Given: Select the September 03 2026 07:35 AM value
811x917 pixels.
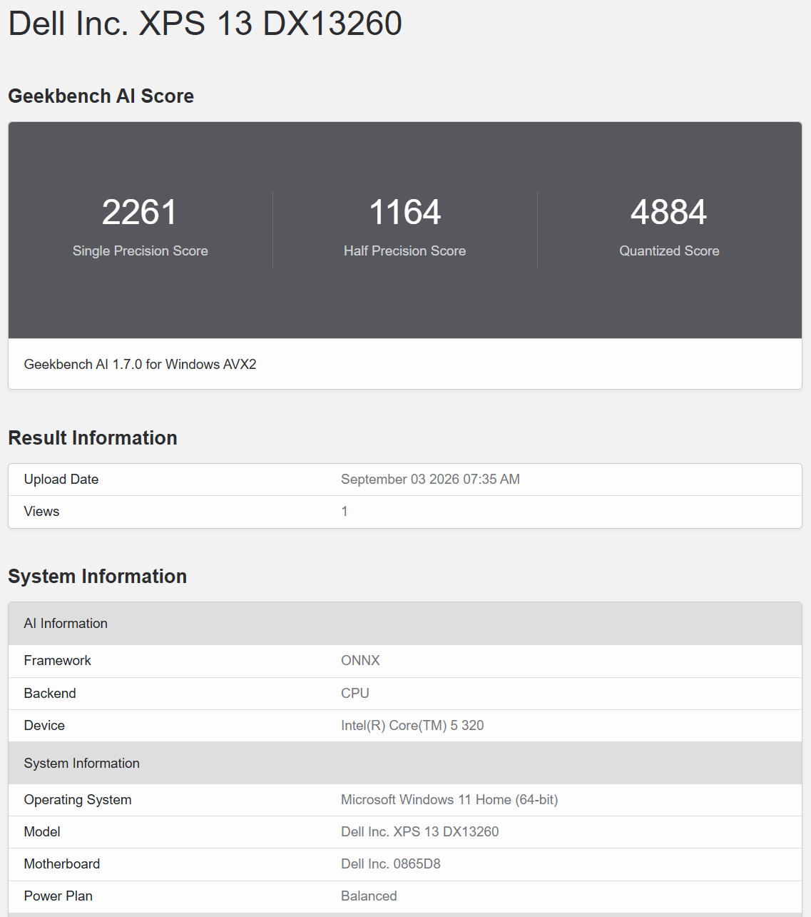Looking at the screenshot, I should point(431,480).
